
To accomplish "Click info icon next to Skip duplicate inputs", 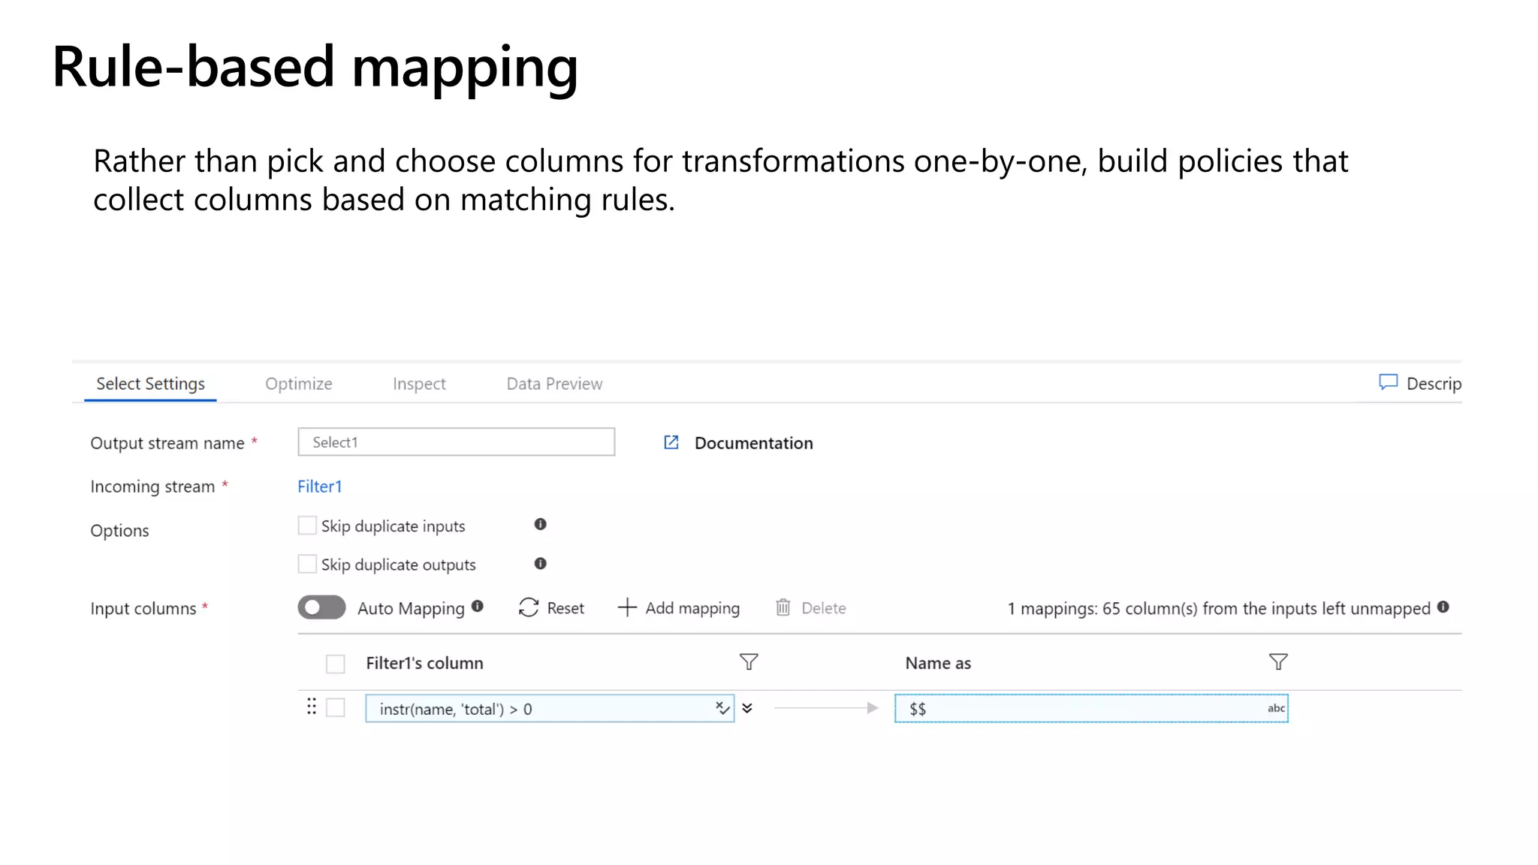I will coord(540,524).
